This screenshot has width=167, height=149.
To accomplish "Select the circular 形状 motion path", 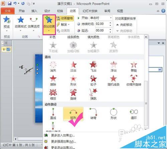I will point(114,114).
